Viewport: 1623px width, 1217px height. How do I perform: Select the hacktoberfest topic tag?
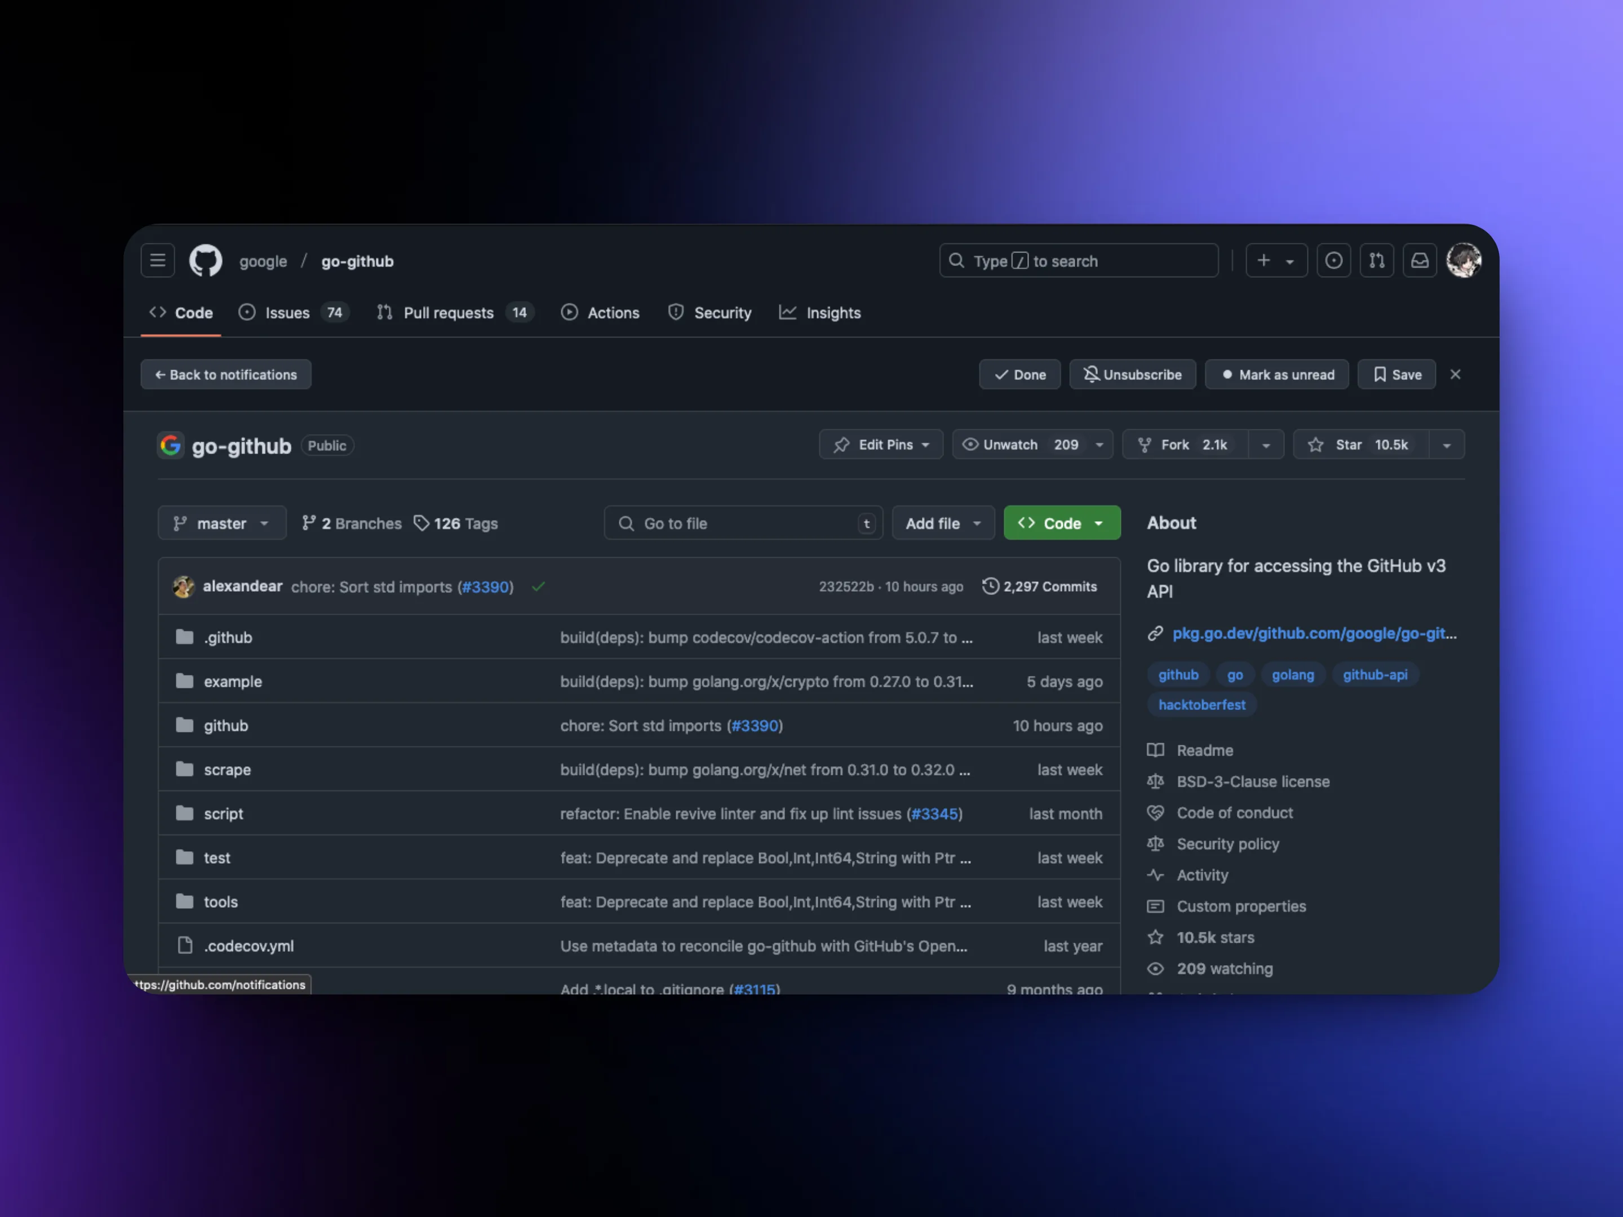click(x=1201, y=704)
